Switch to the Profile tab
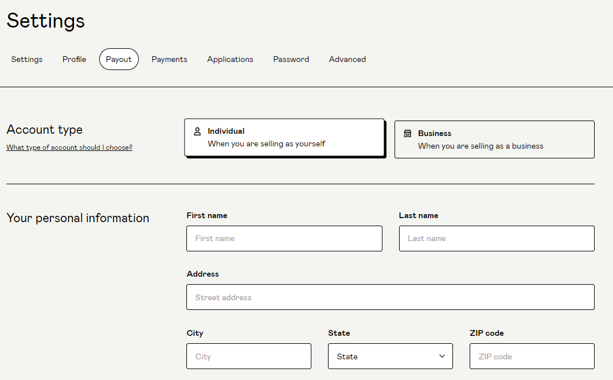Viewport: 613px width, 380px height. click(75, 59)
